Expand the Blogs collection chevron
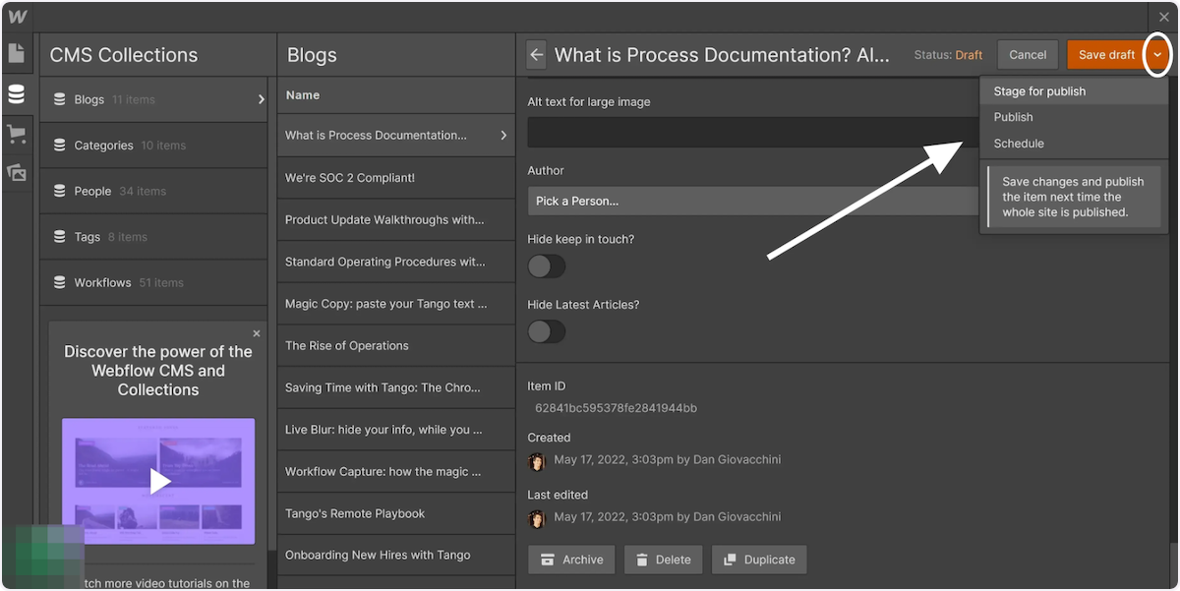Screen dimensions: 1180x591 [x=261, y=99]
